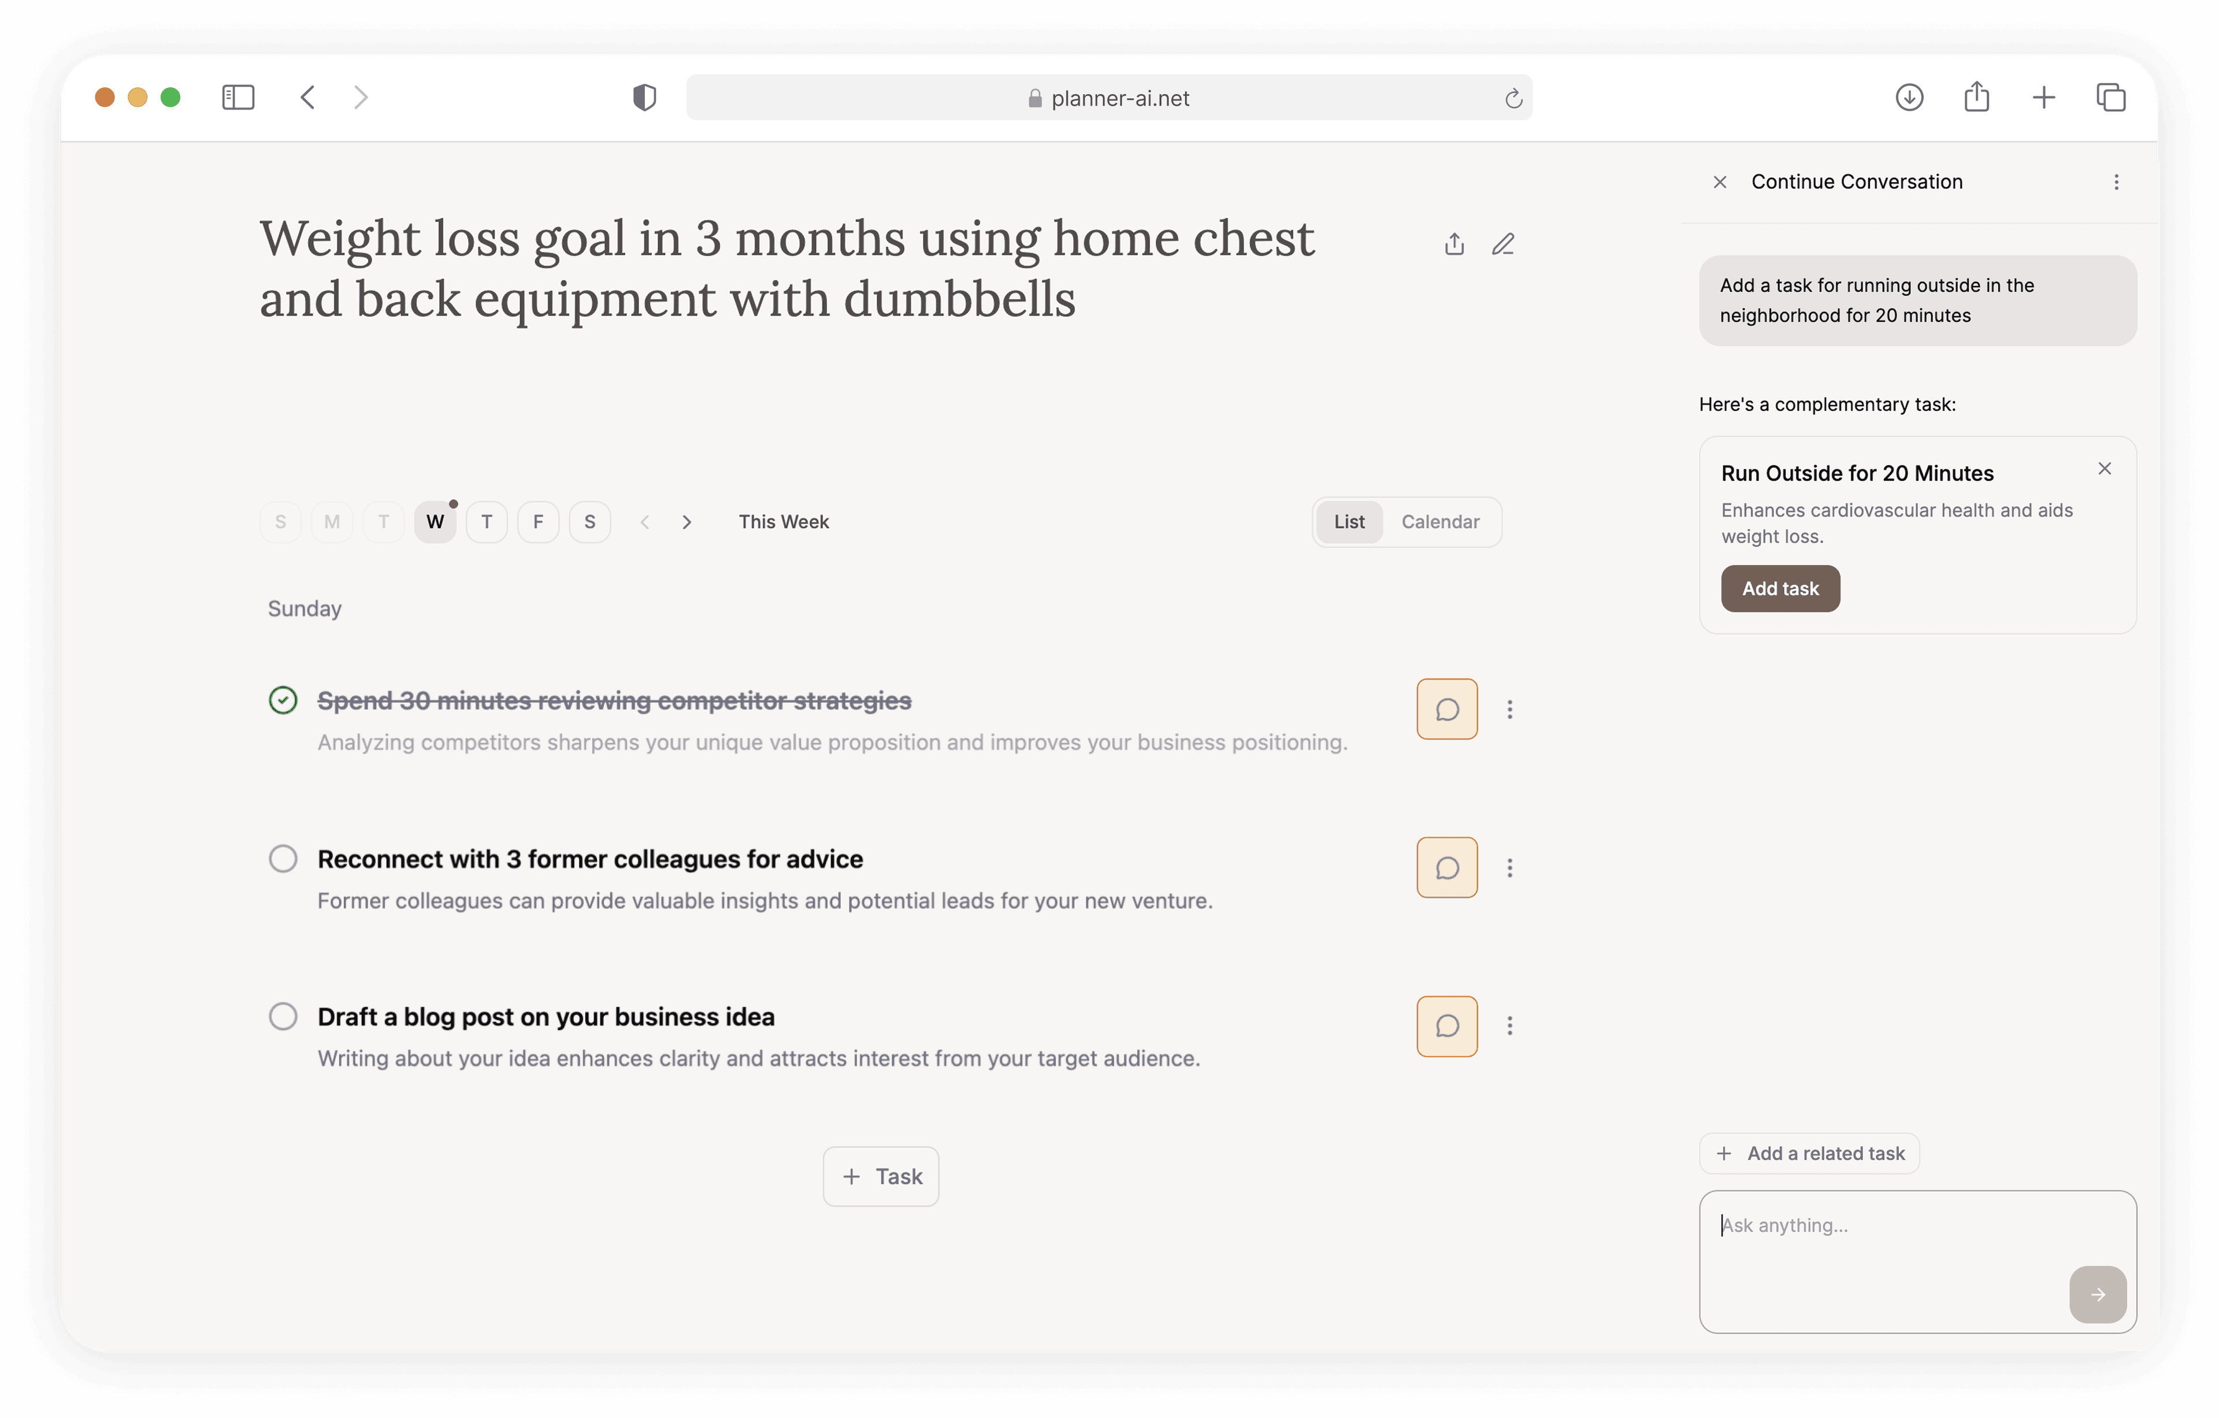Click the Enhances cardiovascular health description
Screen dimensions: 2219x1418
(x=1897, y=522)
